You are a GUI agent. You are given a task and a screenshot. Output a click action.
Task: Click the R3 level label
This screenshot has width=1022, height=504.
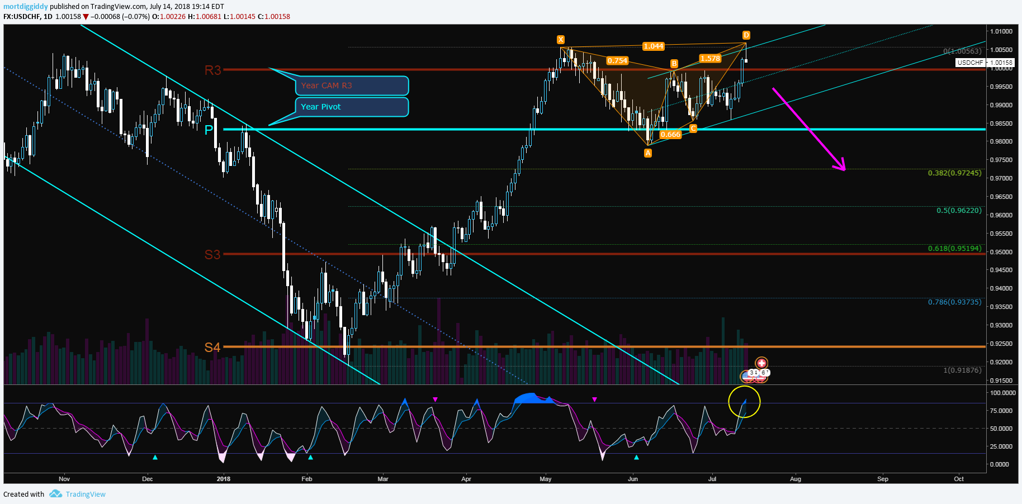pos(213,70)
